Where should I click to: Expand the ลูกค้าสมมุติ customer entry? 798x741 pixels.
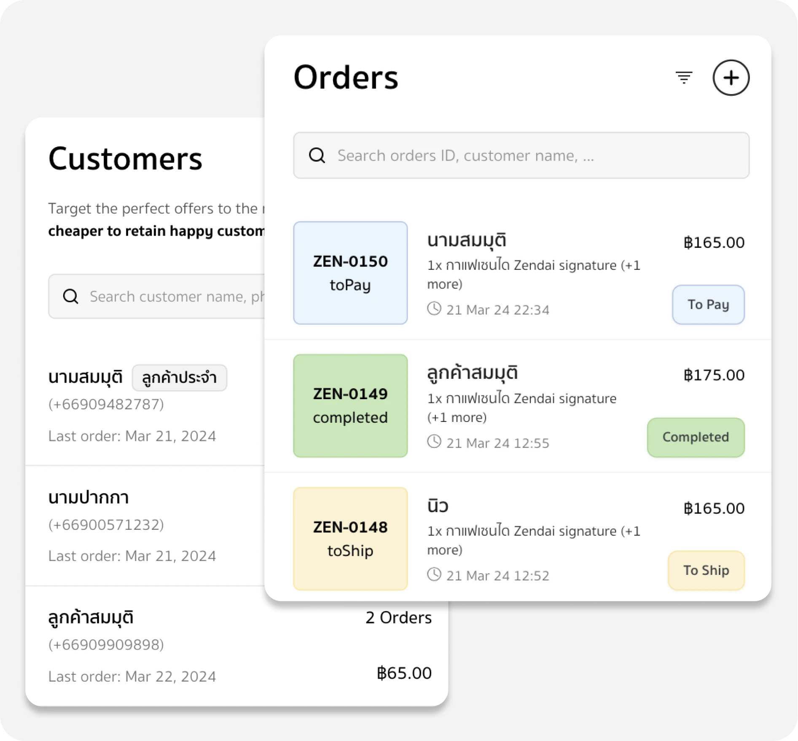pos(91,617)
